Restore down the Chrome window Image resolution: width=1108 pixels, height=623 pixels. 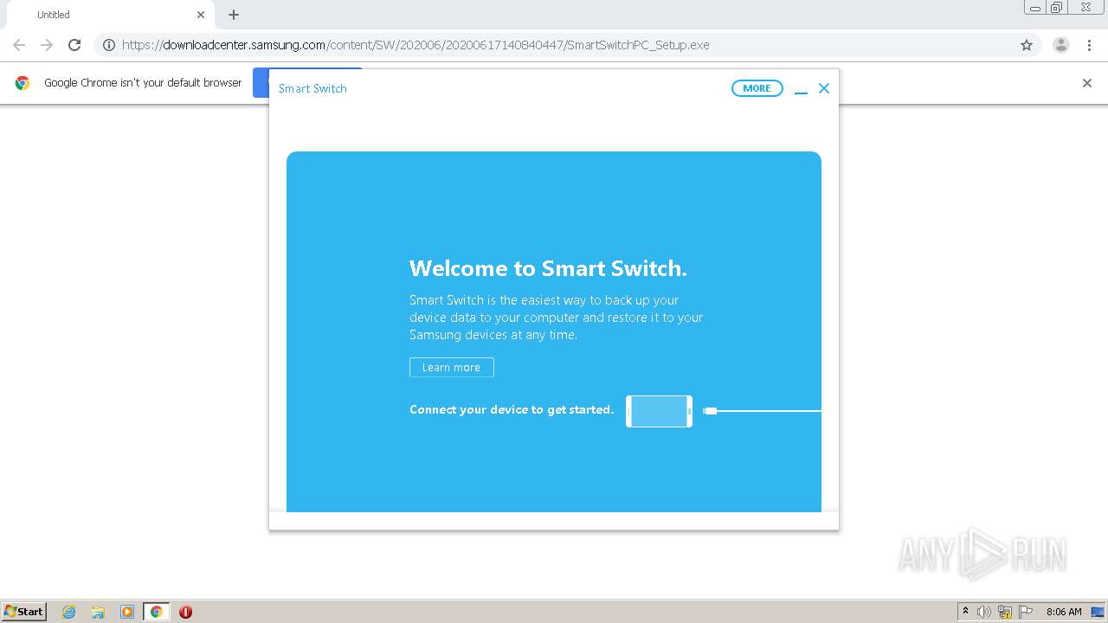[x=1057, y=7]
